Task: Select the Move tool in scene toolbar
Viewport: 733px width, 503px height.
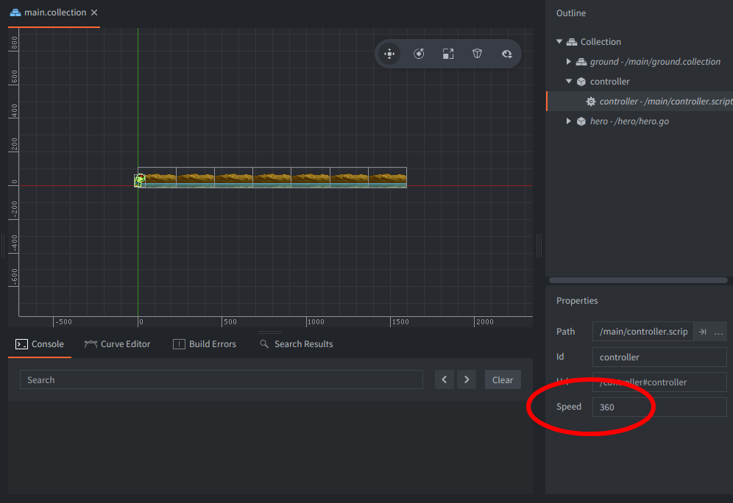Action: pyautogui.click(x=389, y=54)
